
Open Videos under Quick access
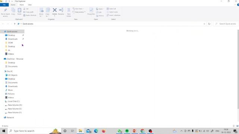[11, 54]
